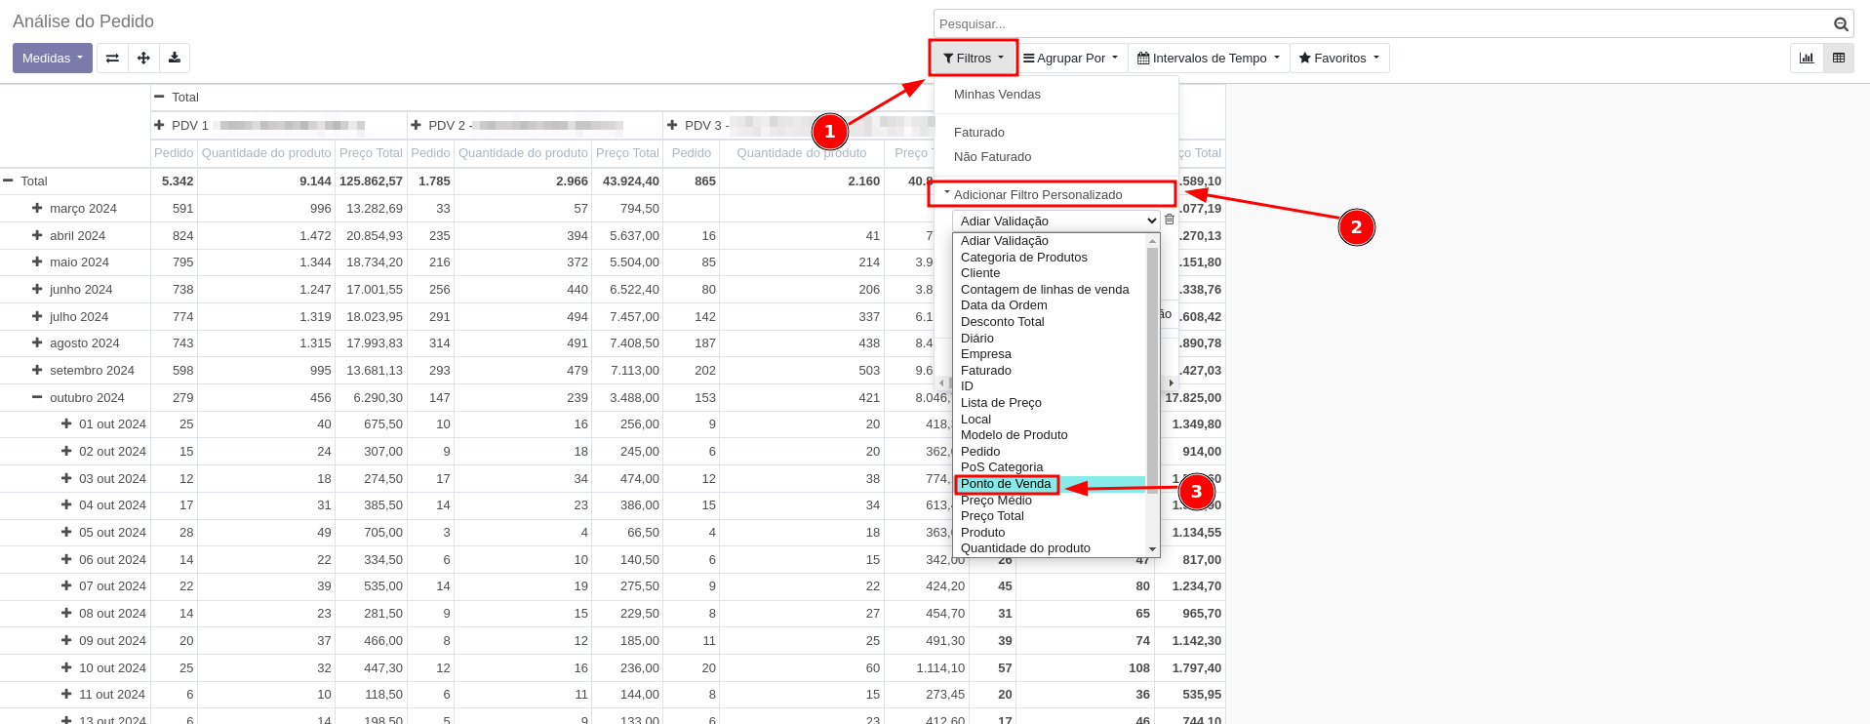Click the swap axis (flip) icon button
This screenshot has height=724, width=1870.
pyautogui.click(x=112, y=59)
